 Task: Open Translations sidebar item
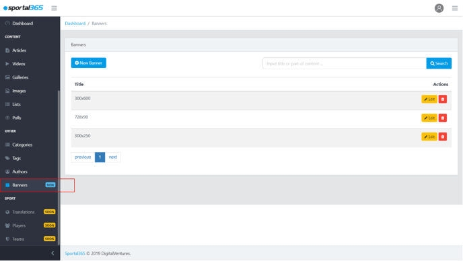click(x=30, y=212)
